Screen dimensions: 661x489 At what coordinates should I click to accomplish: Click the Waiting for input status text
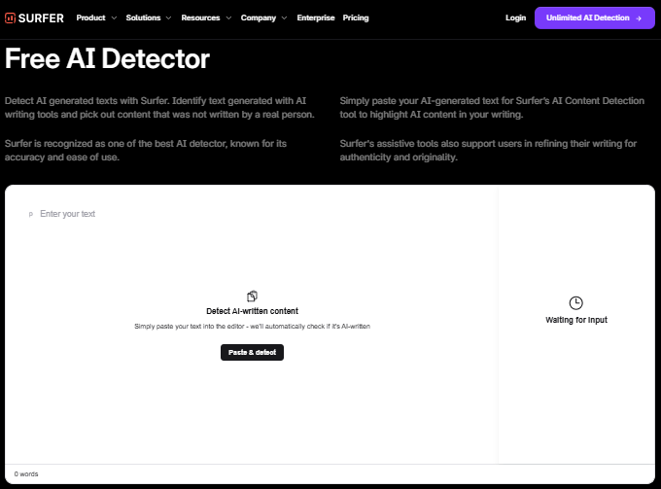[576, 320]
